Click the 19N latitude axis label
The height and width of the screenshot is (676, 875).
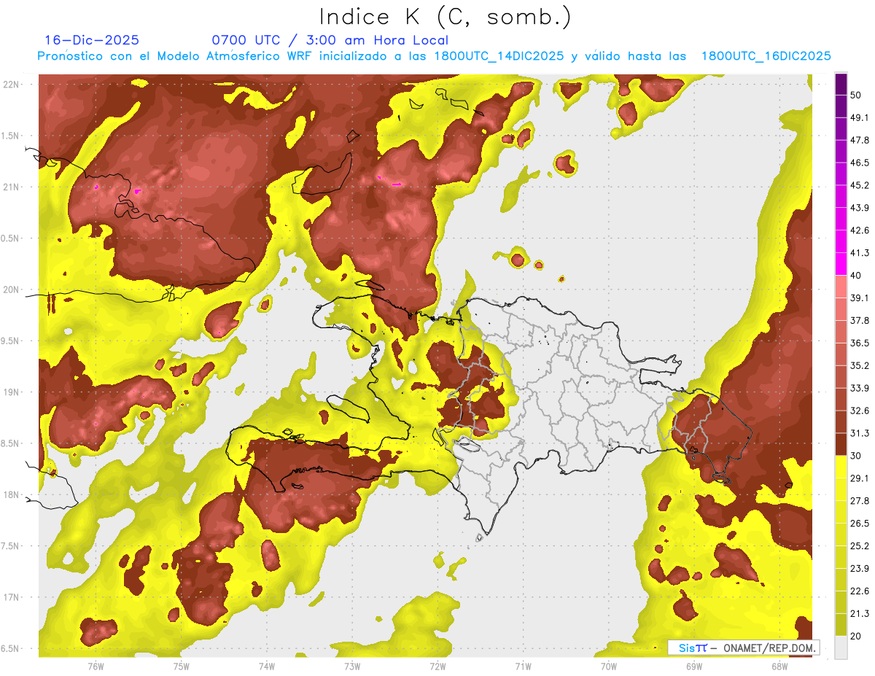11,392
